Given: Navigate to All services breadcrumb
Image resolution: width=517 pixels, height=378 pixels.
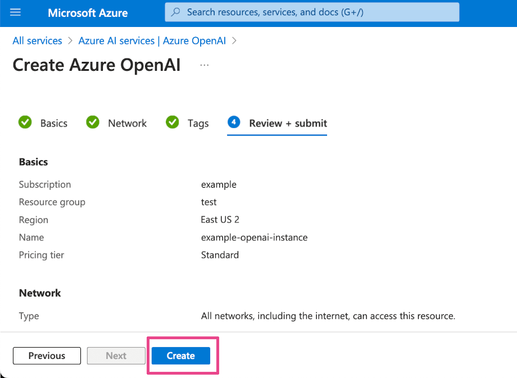Looking at the screenshot, I should point(37,41).
